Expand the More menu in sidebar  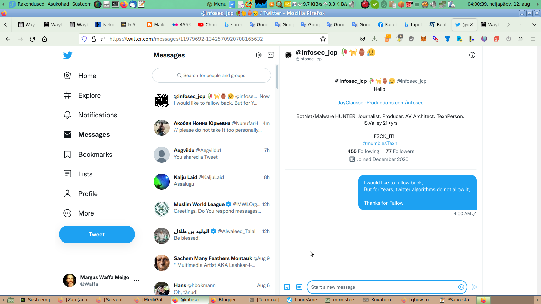tap(78, 213)
